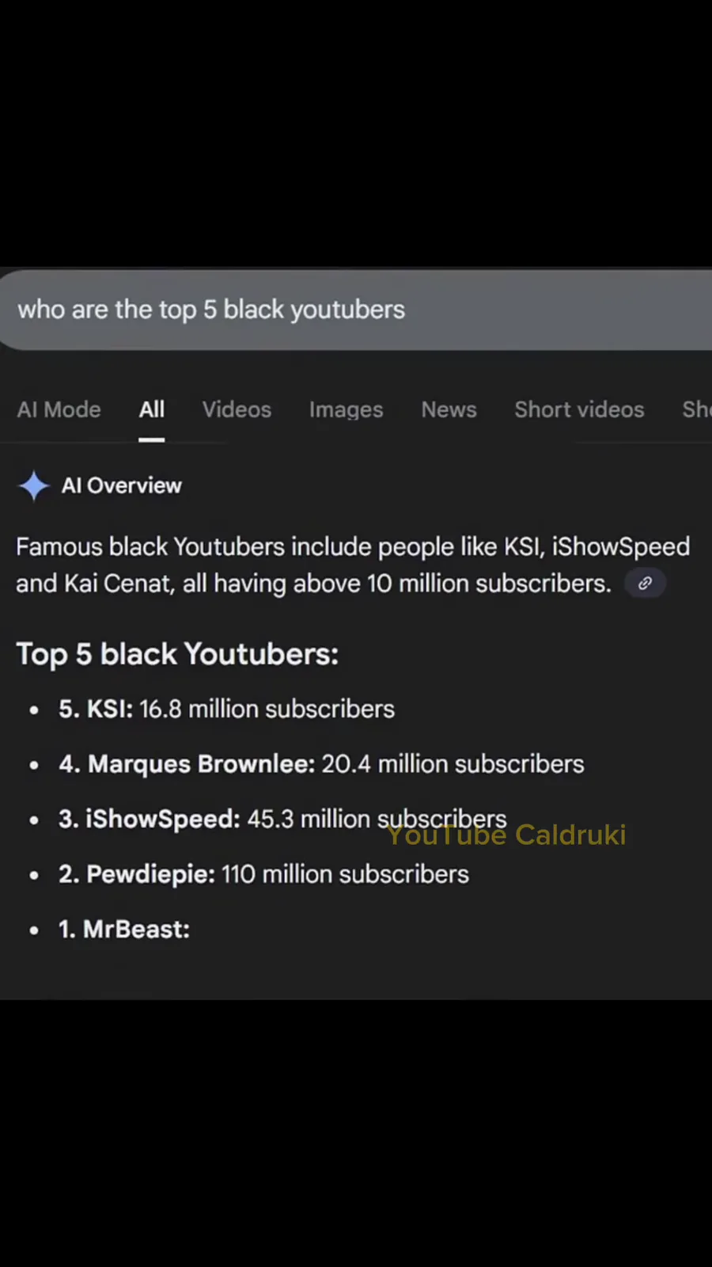The width and height of the screenshot is (712, 1267).
Task: Click the KSI list entry
Action: pyautogui.click(x=226, y=709)
